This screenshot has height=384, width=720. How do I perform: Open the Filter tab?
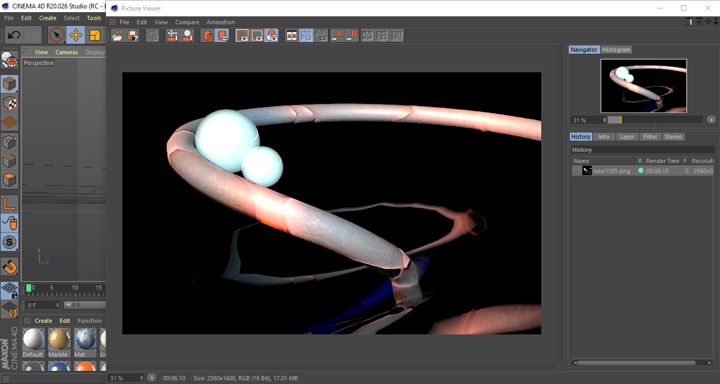click(x=650, y=137)
